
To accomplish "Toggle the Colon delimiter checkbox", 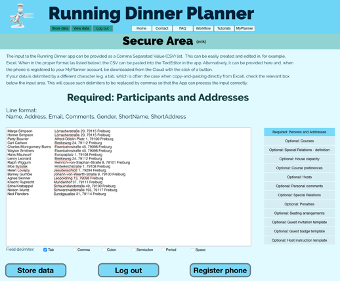I will (x=104, y=249).
